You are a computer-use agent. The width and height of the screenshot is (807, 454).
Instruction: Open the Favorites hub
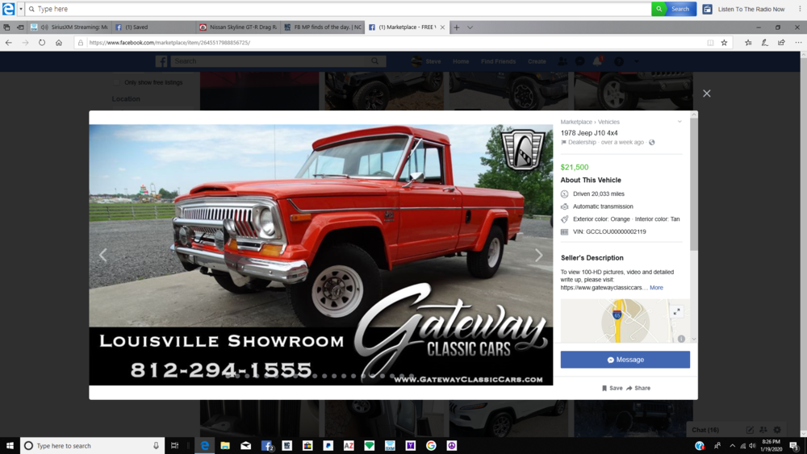click(748, 43)
